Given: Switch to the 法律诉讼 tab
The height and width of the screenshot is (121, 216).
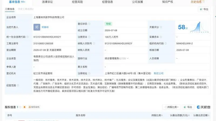Looking at the screenshot, I should [x=47, y=2].
